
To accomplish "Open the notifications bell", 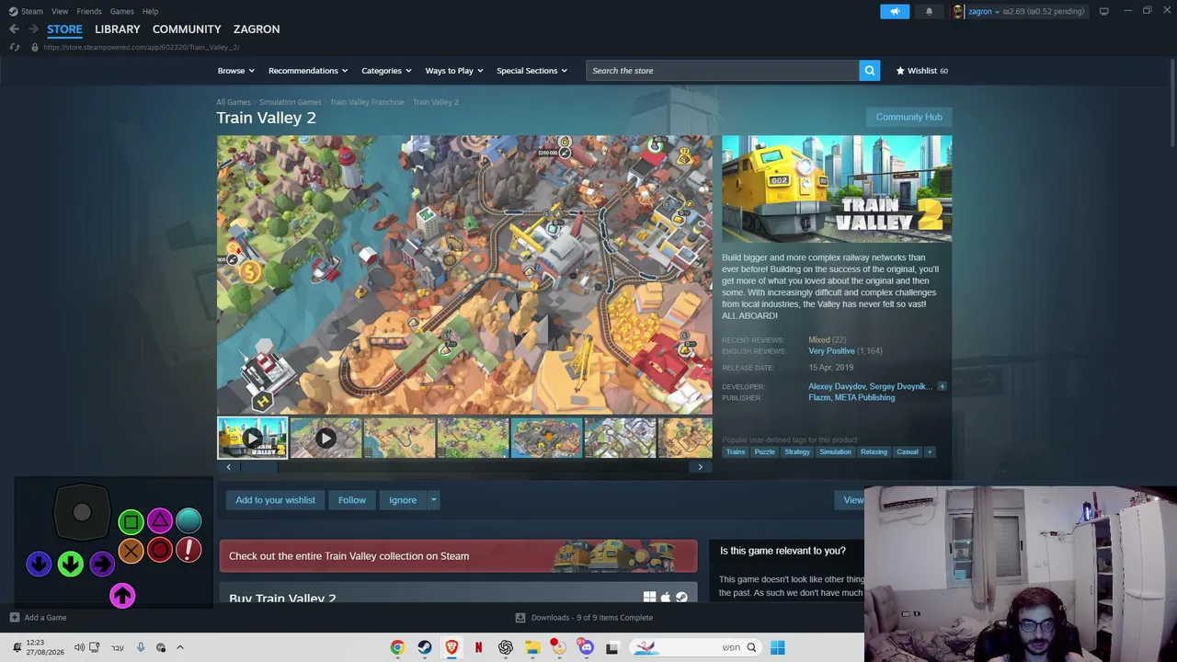I will (929, 11).
